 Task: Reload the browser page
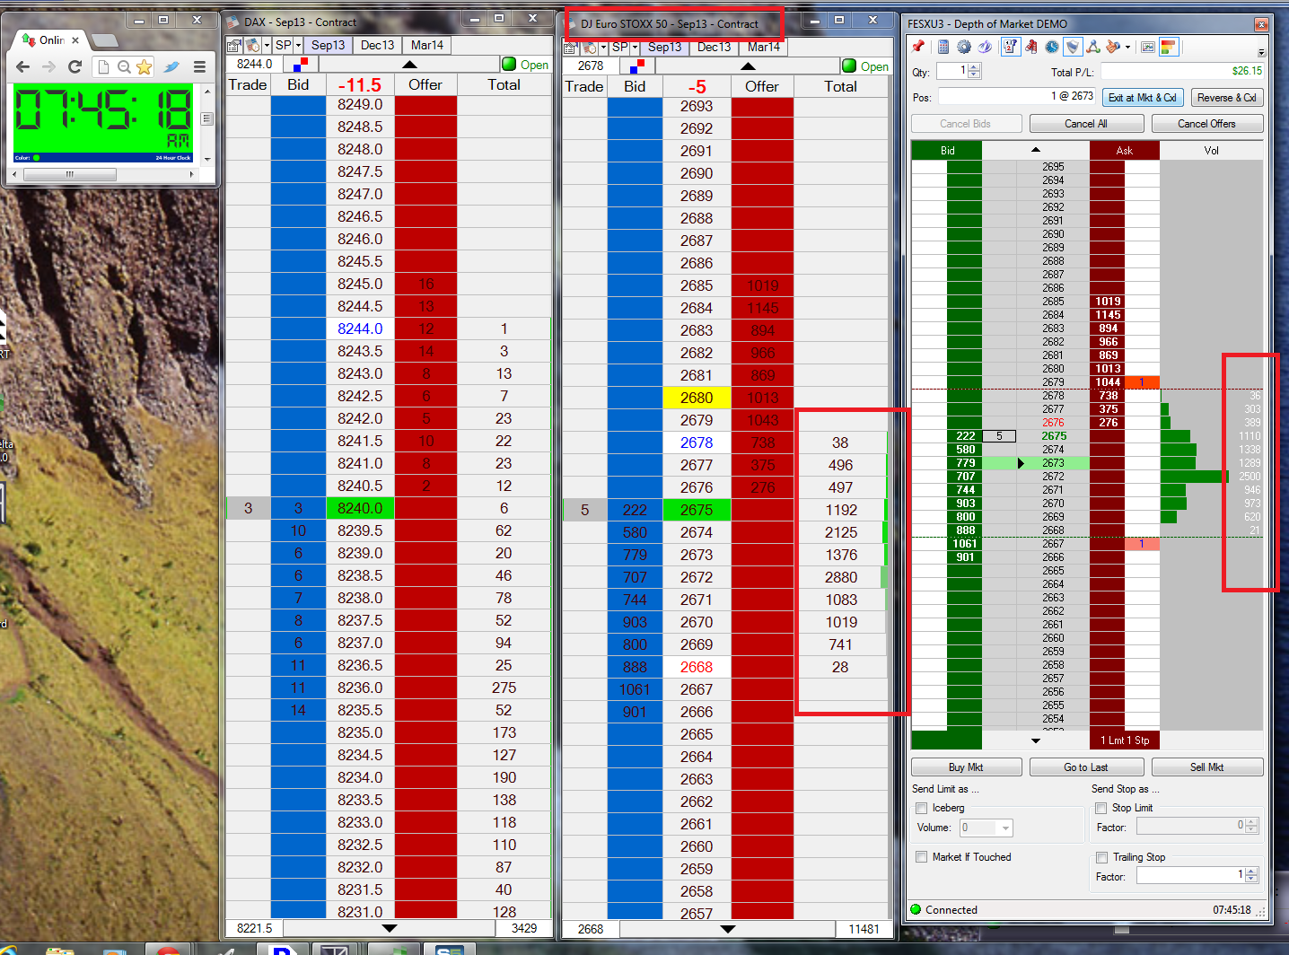click(x=75, y=66)
